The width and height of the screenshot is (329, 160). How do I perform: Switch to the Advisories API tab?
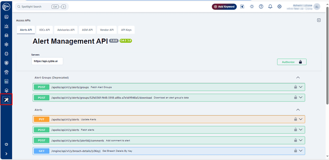[x=66, y=30]
